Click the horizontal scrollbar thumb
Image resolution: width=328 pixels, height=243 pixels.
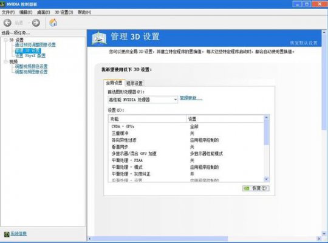(160, 239)
